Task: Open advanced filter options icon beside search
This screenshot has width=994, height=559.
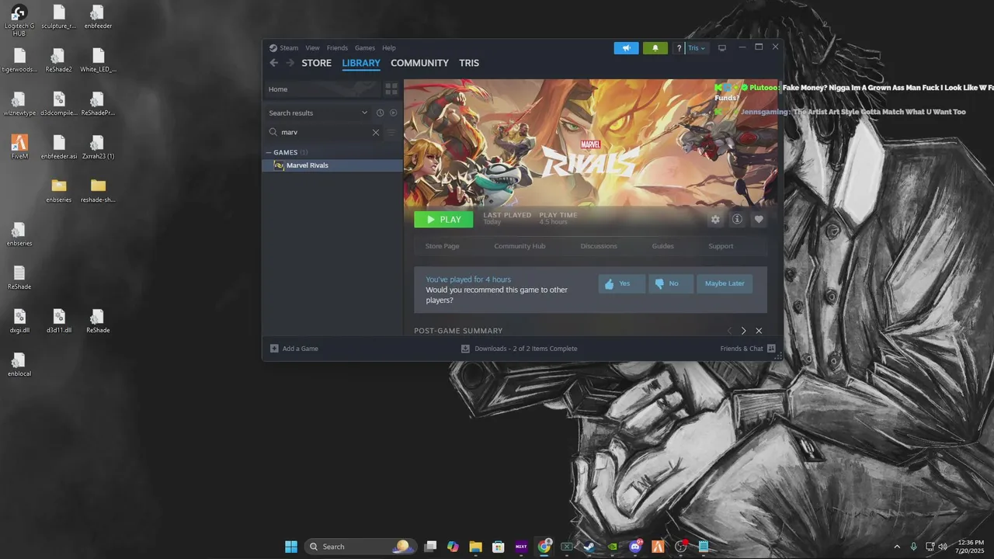Action: point(391,133)
